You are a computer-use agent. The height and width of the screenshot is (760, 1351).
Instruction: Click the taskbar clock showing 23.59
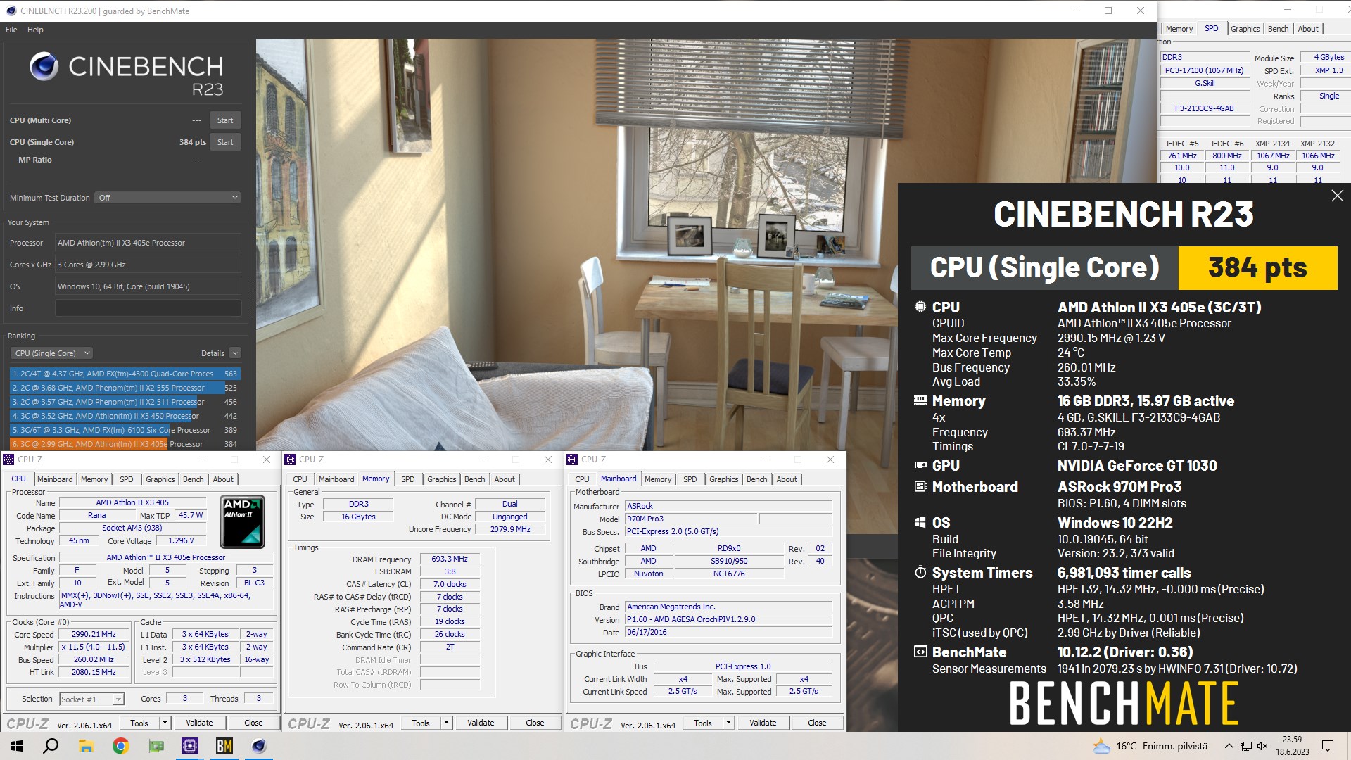1292,746
